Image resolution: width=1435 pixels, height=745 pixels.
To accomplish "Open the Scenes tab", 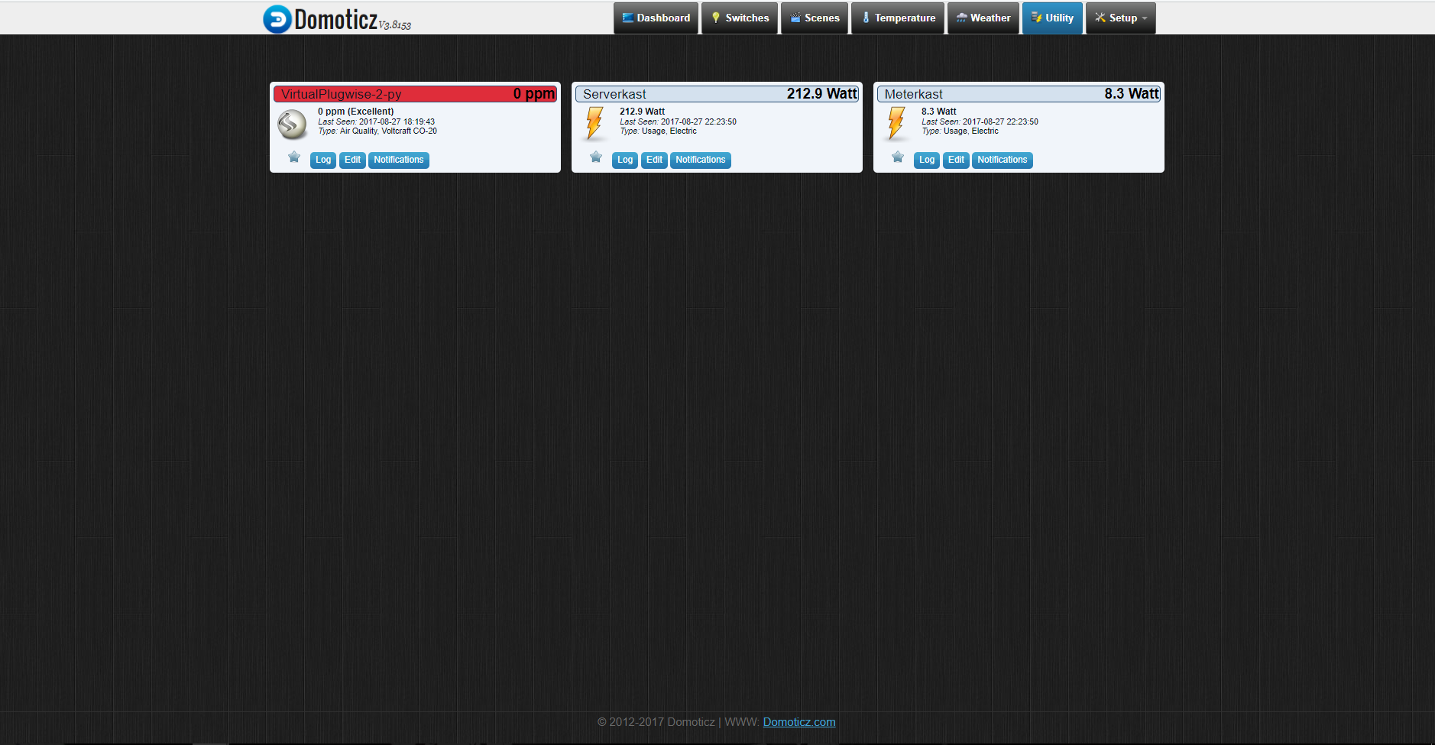I will (x=815, y=18).
